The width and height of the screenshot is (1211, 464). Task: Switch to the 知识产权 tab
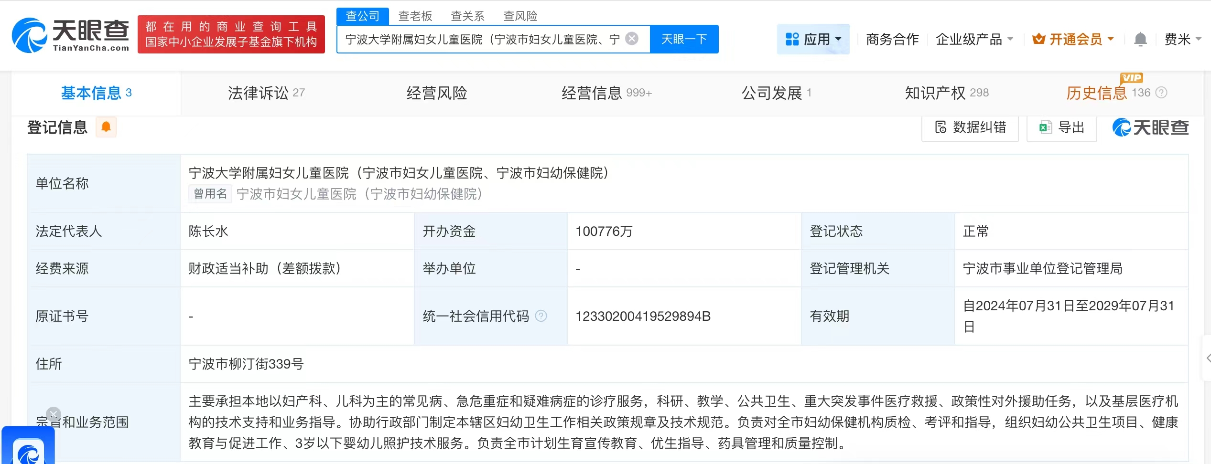pos(946,93)
